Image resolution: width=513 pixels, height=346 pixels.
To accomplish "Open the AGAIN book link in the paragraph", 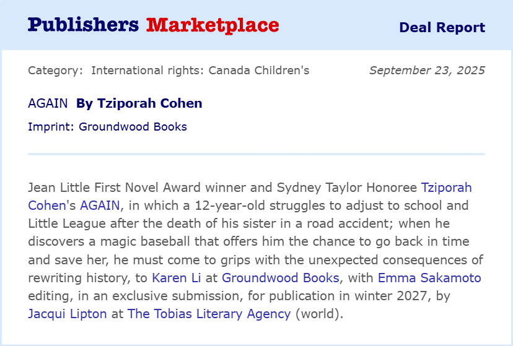I will [x=101, y=205].
